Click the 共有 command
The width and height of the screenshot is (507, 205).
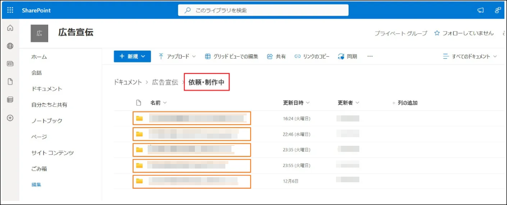[x=277, y=56]
